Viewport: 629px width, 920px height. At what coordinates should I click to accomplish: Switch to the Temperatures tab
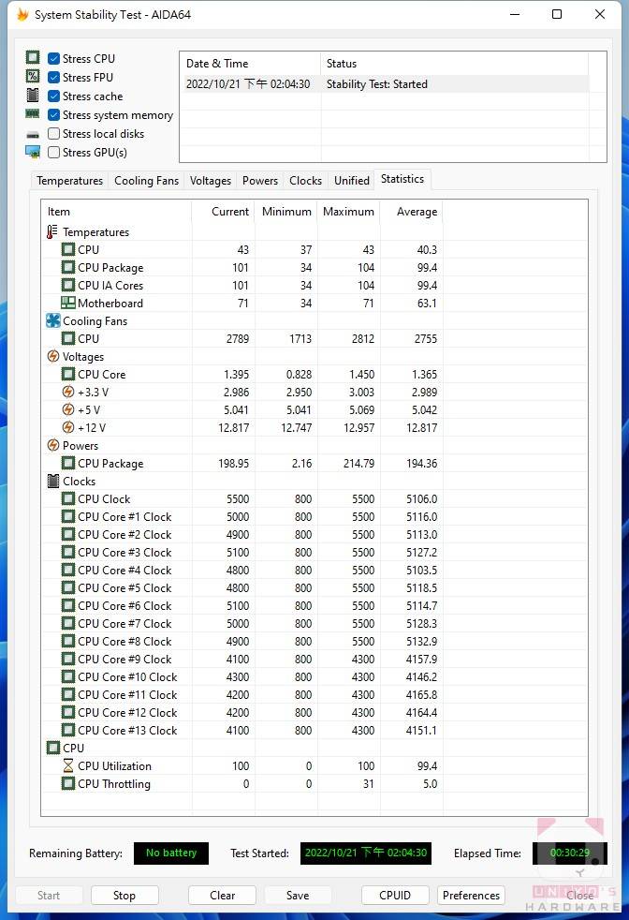70,181
